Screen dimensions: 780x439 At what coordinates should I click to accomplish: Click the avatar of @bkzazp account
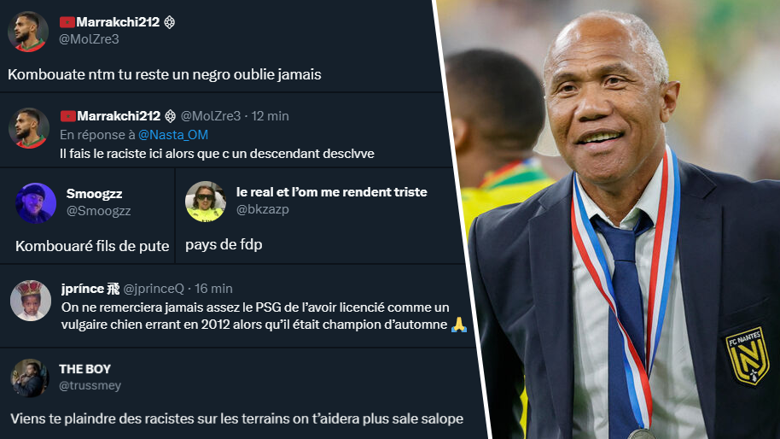206,201
